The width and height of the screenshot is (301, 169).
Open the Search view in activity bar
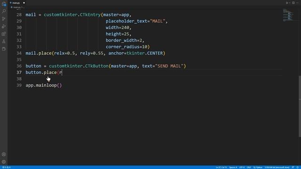4,11
